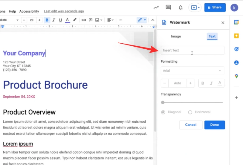Click the Product Brochure title text

45,85
